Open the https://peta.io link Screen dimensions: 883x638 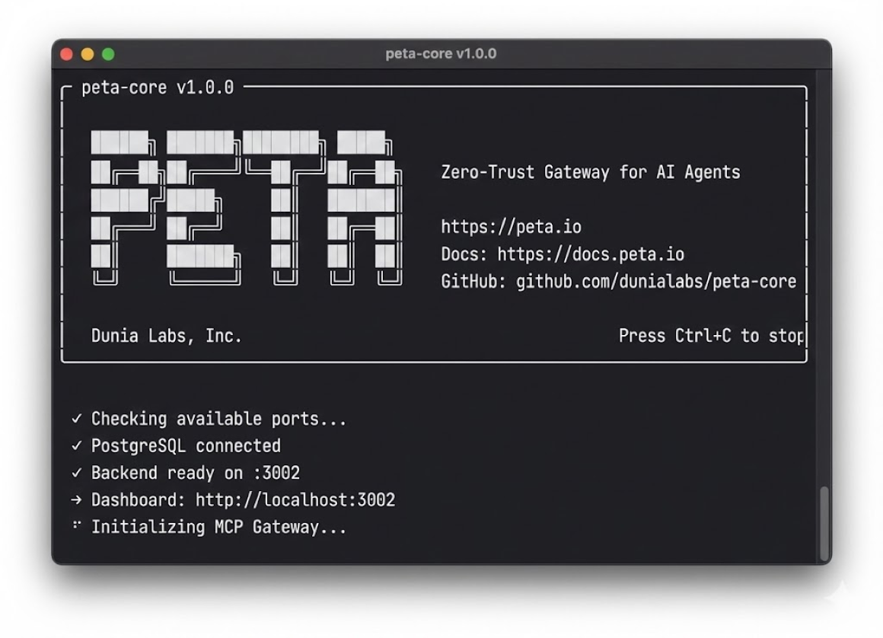pyautogui.click(x=511, y=227)
